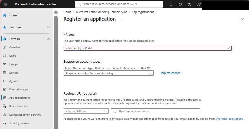249x129 pixels.
Task: Open the feedback icon in header
Action: (199, 4)
